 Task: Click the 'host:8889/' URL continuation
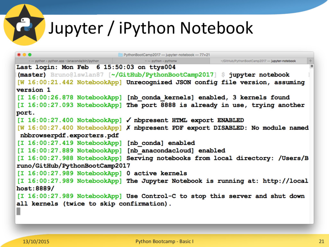35,188
